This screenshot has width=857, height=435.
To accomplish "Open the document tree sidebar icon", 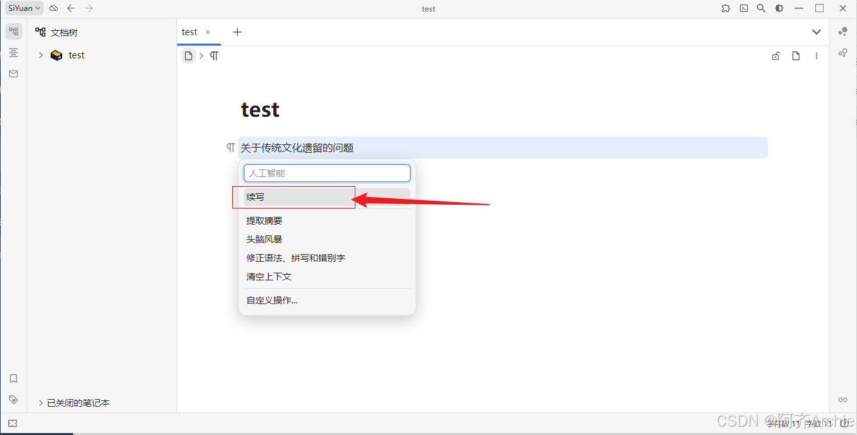I will click(13, 31).
